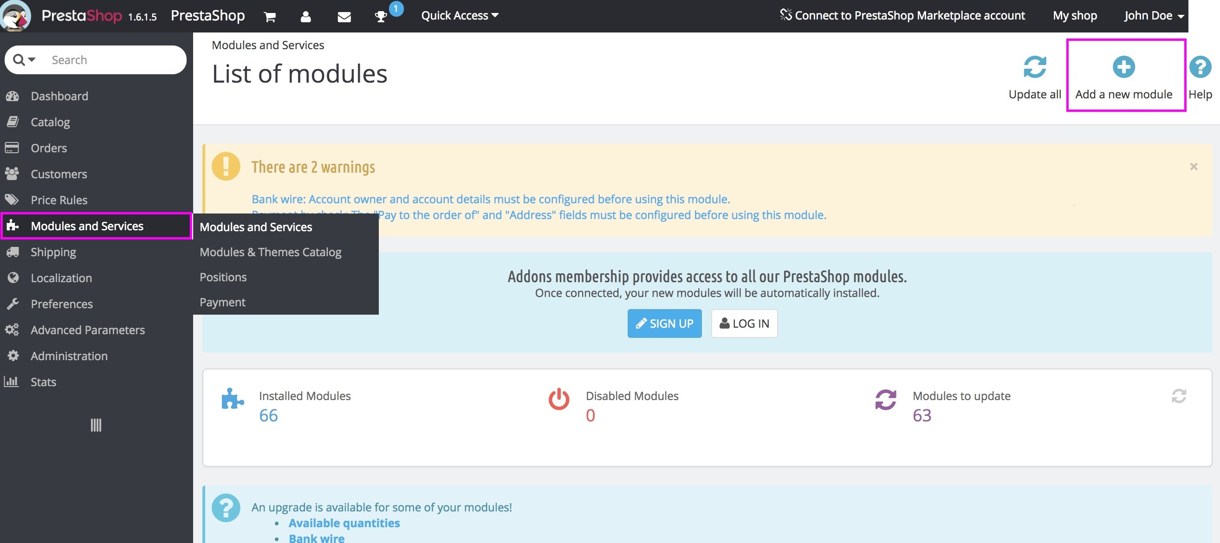Click the Disabled Modules count 0
The image size is (1220, 543).
pyautogui.click(x=590, y=416)
